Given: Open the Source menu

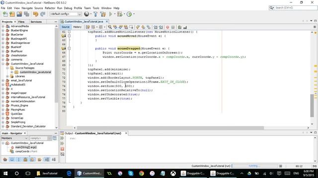Looking at the screenshot, I should [x=39, y=8].
